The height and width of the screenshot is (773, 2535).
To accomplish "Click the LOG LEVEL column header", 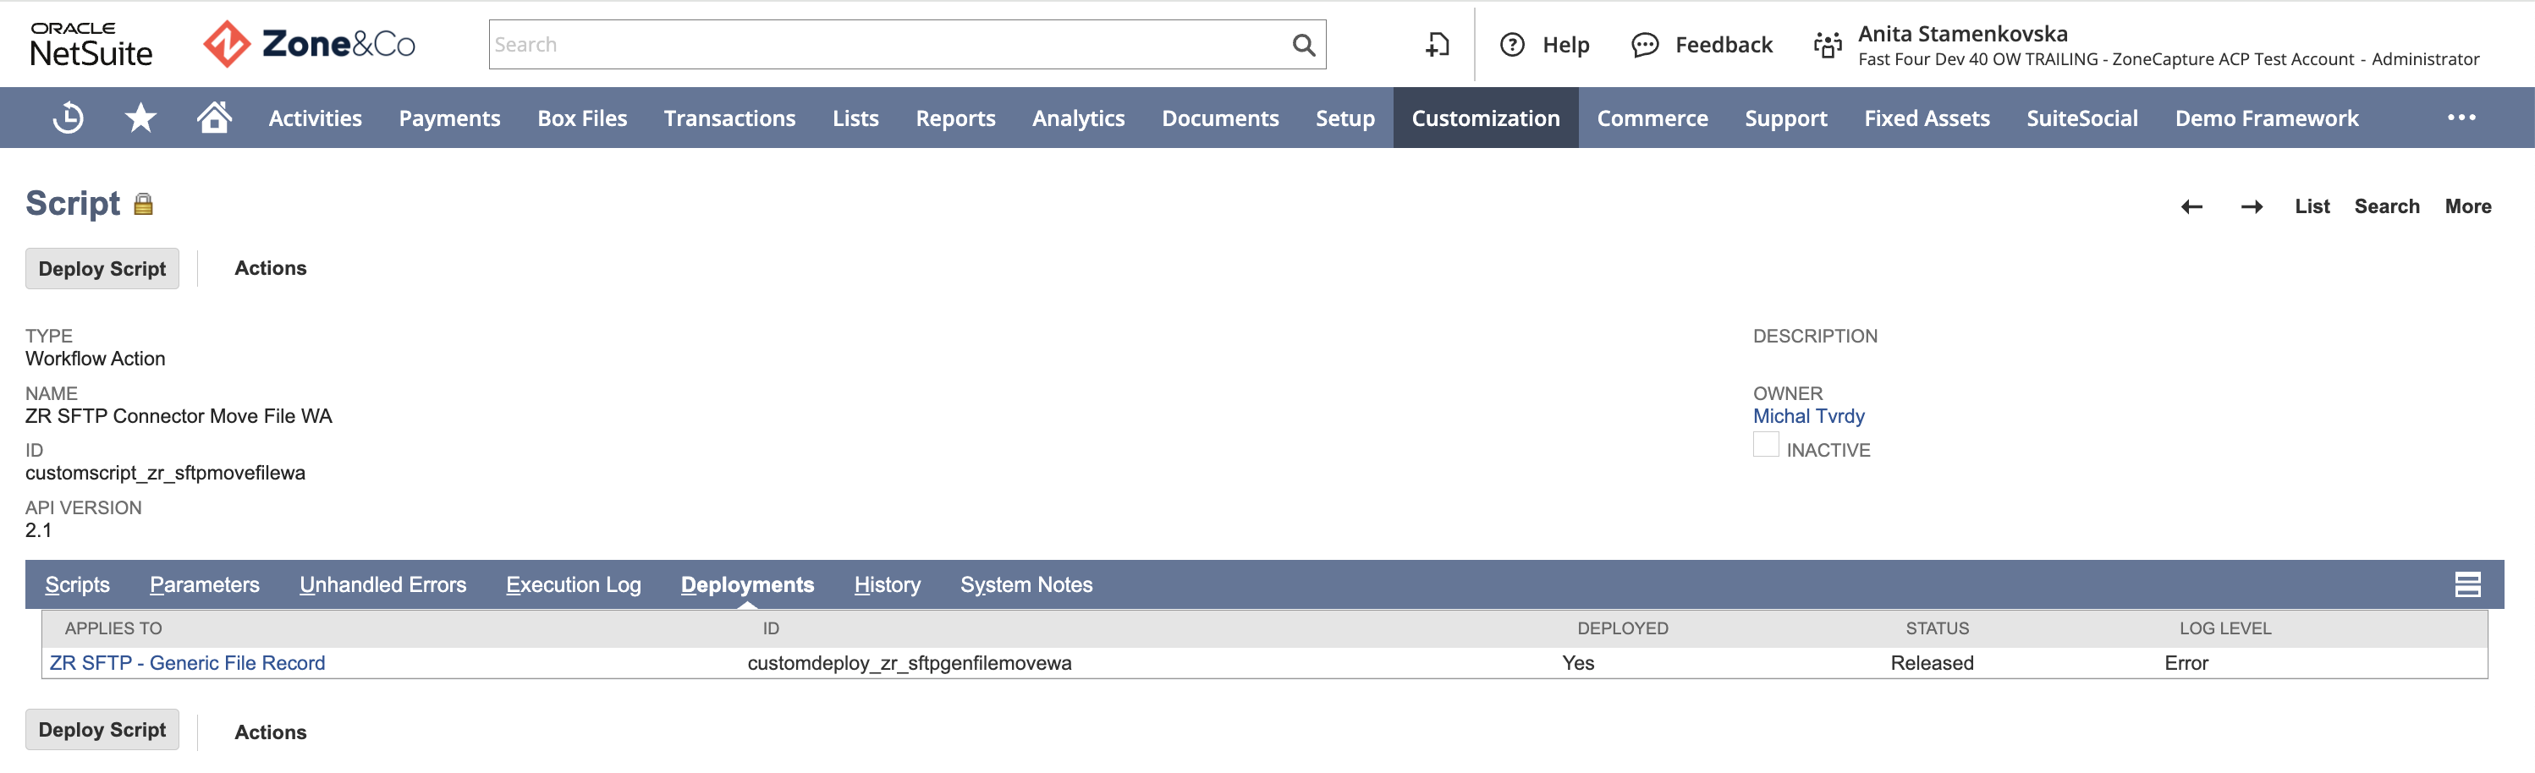I will pyautogui.click(x=2225, y=628).
